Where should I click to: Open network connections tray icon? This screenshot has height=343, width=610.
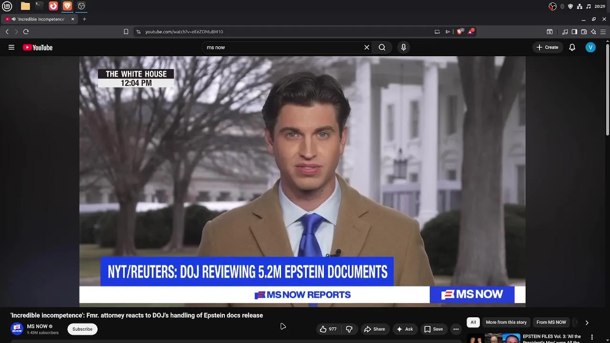[x=579, y=6]
